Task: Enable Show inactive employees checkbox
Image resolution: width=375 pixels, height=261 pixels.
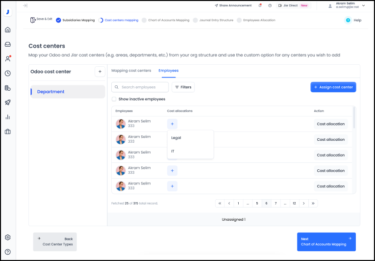Action: coord(114,99)
